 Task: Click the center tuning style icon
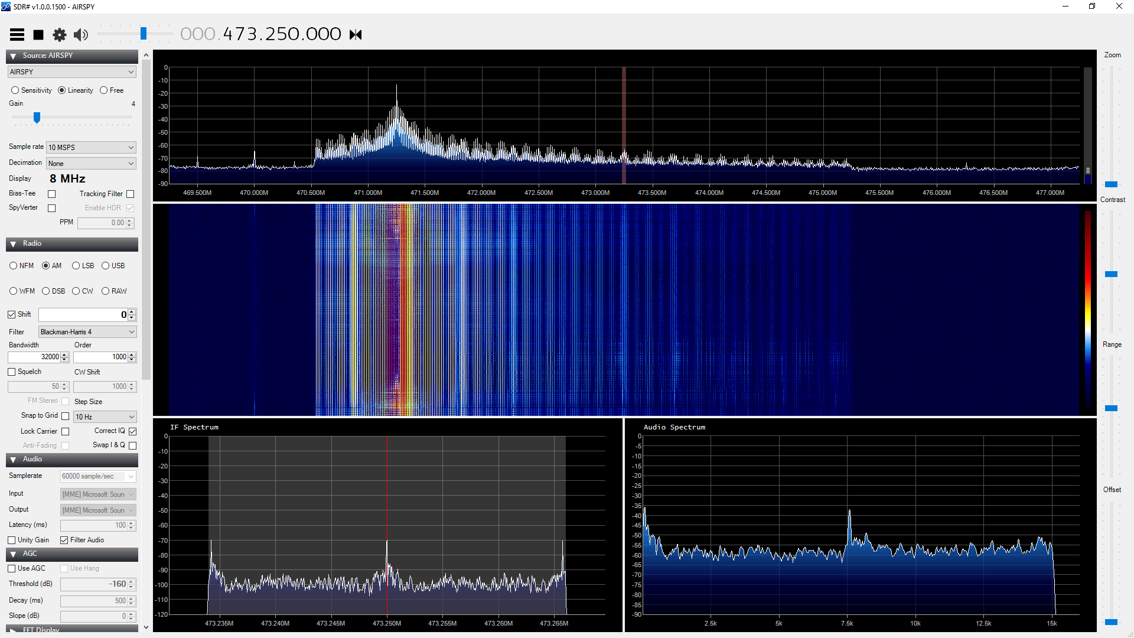click(356, 35)
